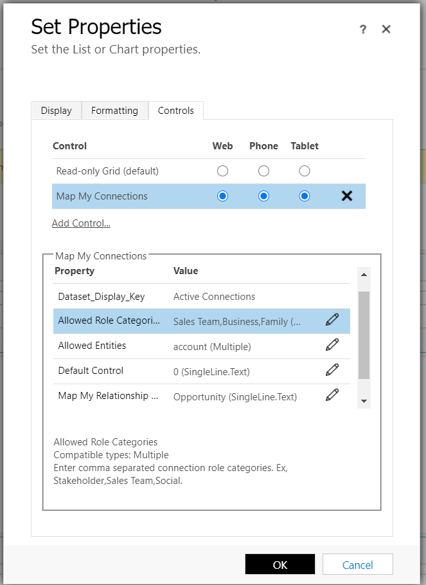
Task: Click the Opportunity (SingleLine.Text) value
Action: tap(235, 396)
